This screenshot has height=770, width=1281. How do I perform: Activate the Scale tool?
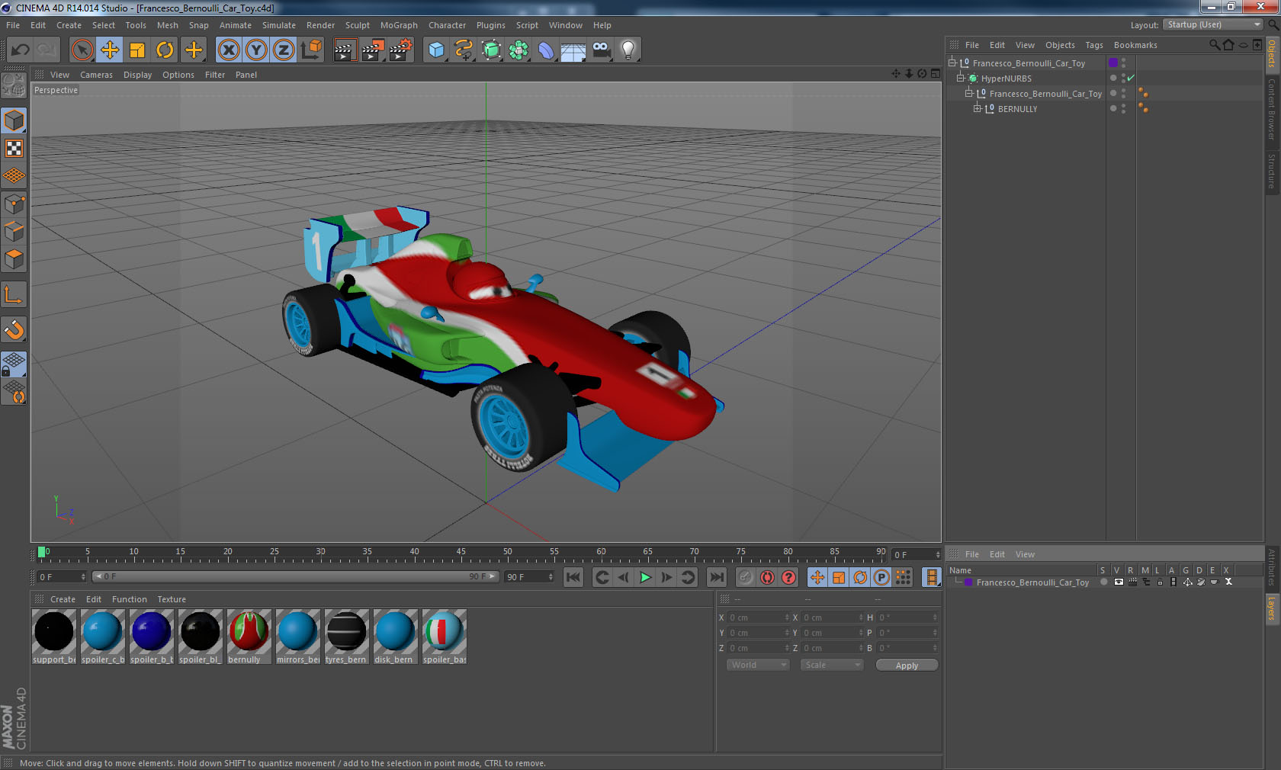tap(137, 50)
